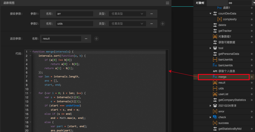The height and width of the screenshot is (132, 255).
Task: Expand the check tree node
Action: coord(210,117)
